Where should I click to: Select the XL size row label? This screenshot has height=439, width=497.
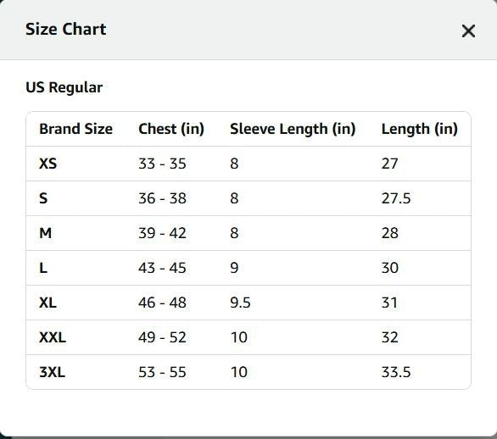47,303
